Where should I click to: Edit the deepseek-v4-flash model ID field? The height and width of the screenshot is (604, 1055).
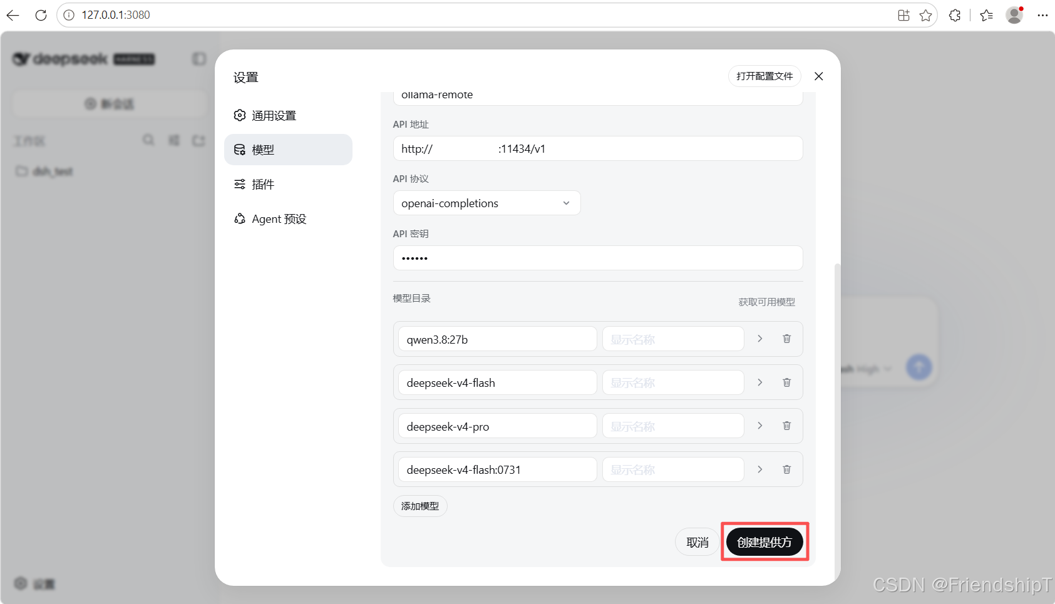click(497, 382)
